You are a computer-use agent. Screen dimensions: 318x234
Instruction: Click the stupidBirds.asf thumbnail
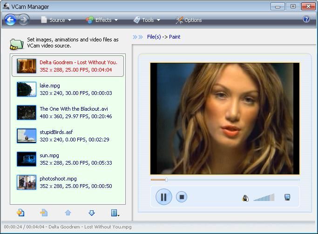[27, 136]
